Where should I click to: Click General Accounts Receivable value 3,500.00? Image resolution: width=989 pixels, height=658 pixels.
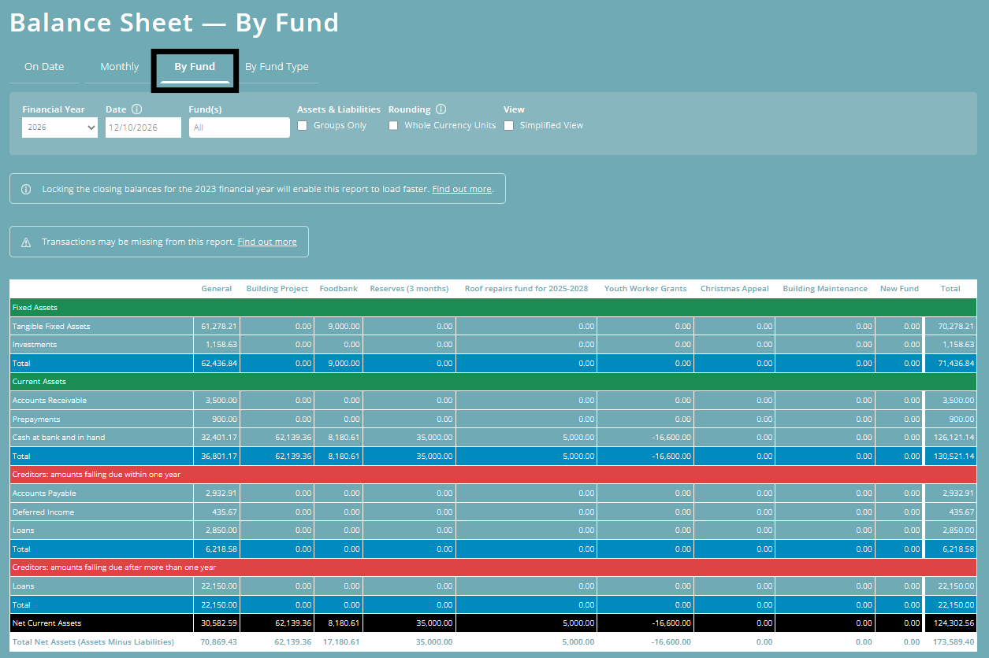click(x=221, y=401)
